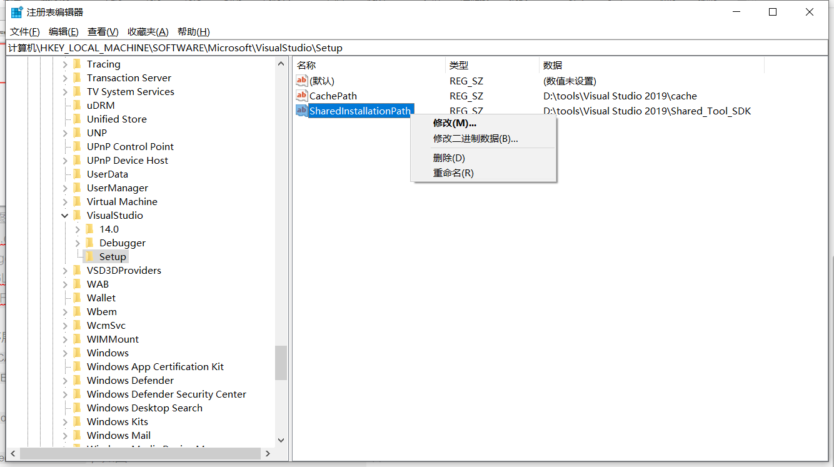Click the Registry Editor app icon in title bar
Viewport: 834px width, 467px height.
[17, 12]
